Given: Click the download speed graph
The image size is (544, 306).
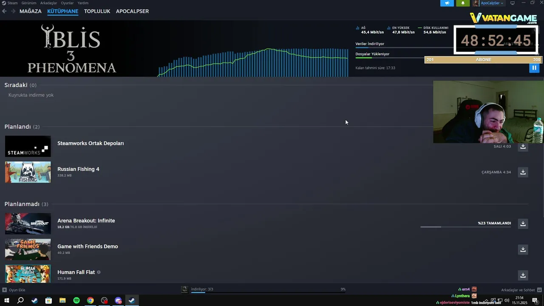Looking at the screenshot, I should coord(253,62).
